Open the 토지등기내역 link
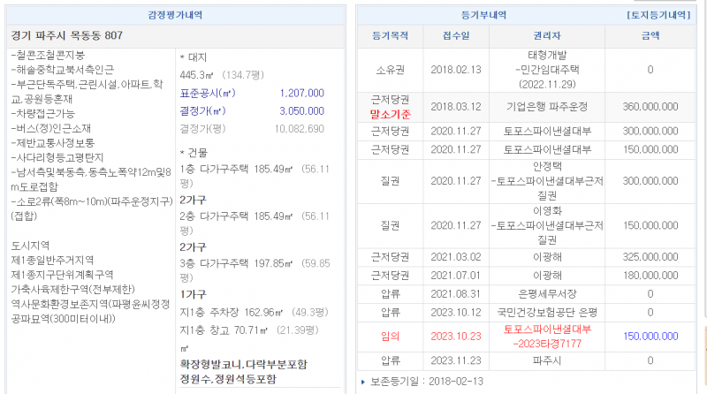This screenshot has height=394, width=707. [x=658, y=15]
